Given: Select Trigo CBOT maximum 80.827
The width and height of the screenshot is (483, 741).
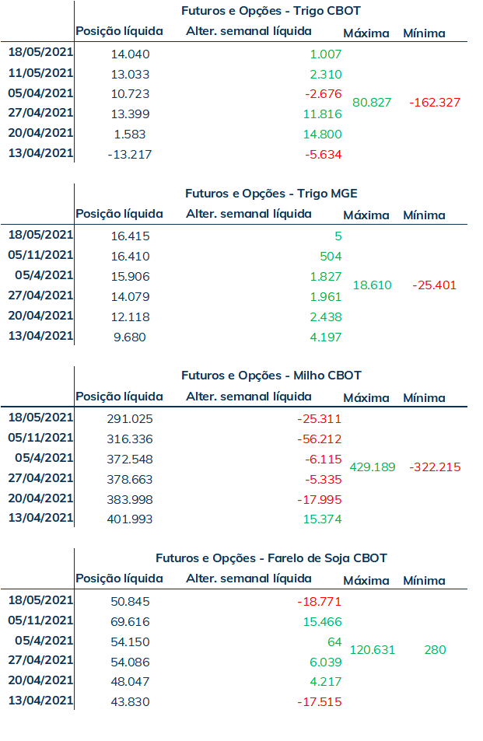Looking at the screenshot, I should (372, 103).
